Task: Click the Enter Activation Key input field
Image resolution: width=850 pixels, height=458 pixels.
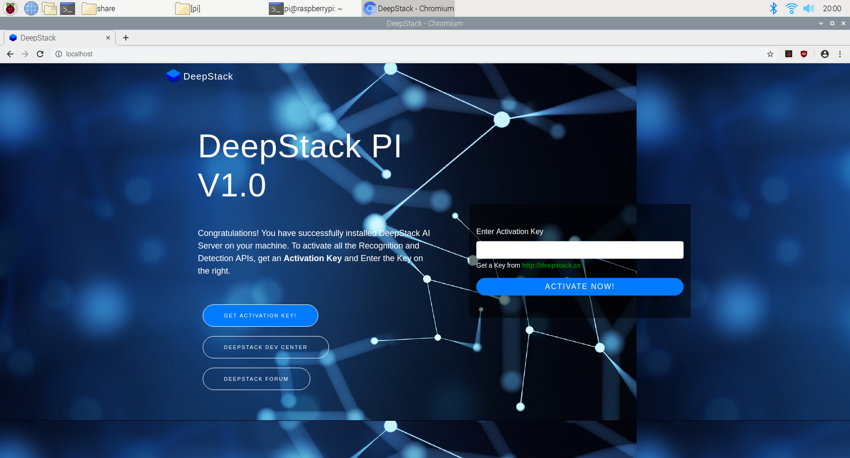Action: 579,250
